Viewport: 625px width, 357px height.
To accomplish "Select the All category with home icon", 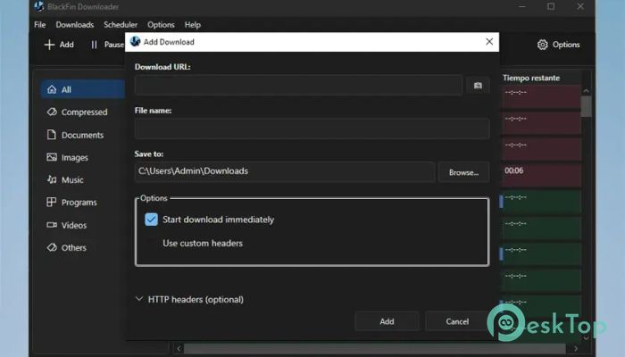I will point(83,89).
